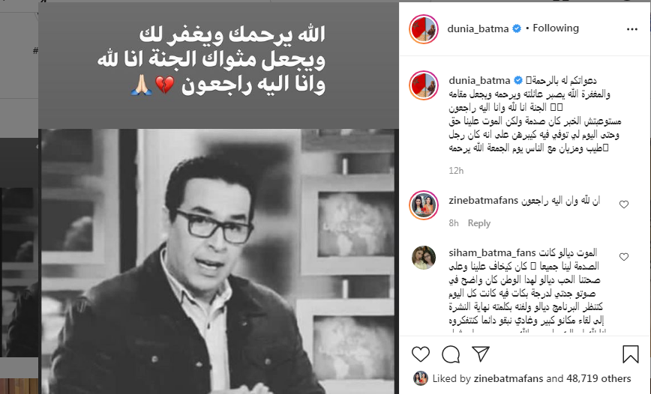651x394 pixels.
Task: Click the 12h post timestamp
Action: click(x=456, y=171)
